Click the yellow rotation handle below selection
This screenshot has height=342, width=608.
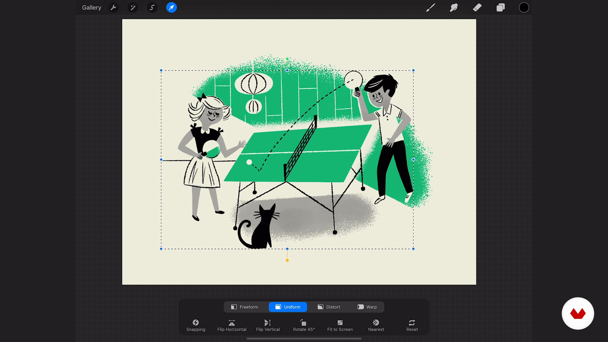coord(287,260)
